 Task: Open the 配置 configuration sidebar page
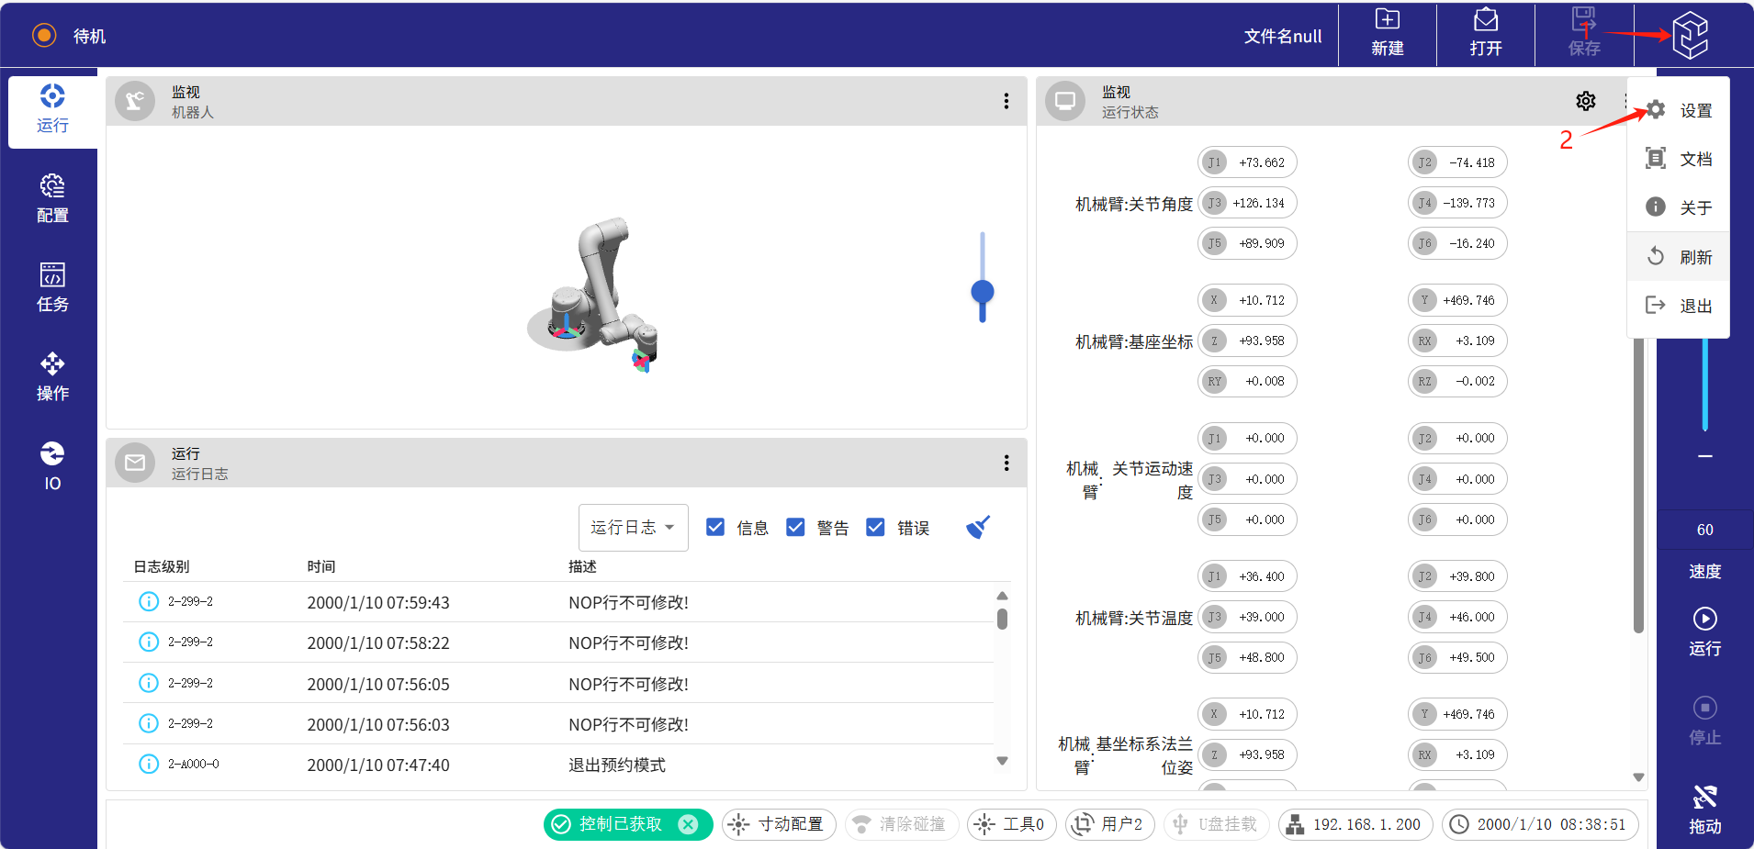pyautogui.click(x=52, y=198)
